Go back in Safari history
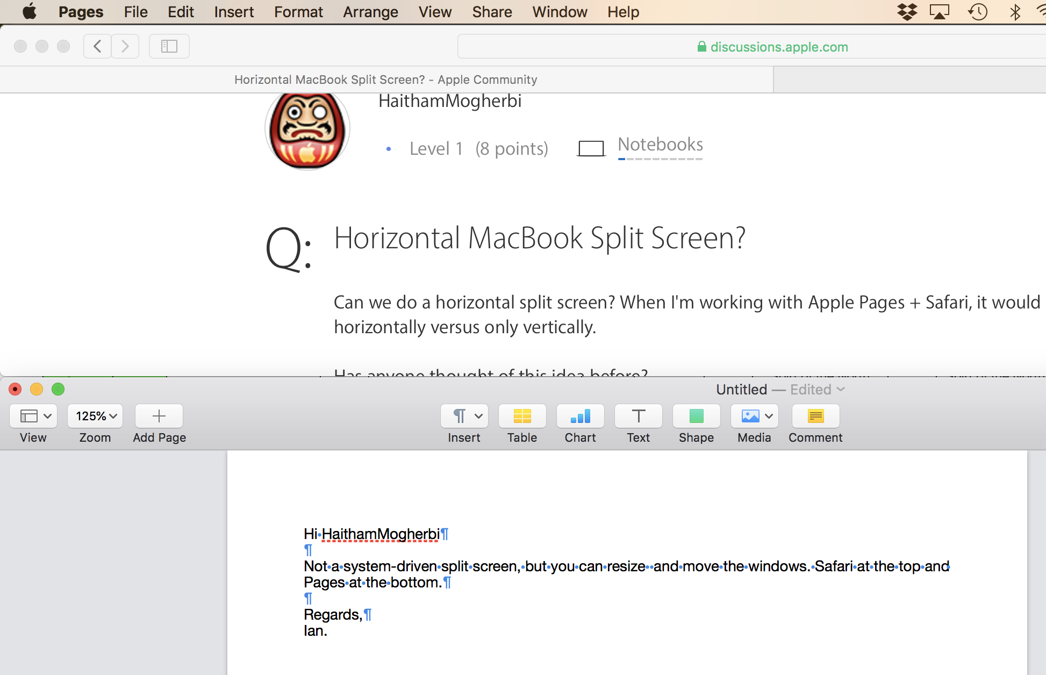 [x=97, y=46]
